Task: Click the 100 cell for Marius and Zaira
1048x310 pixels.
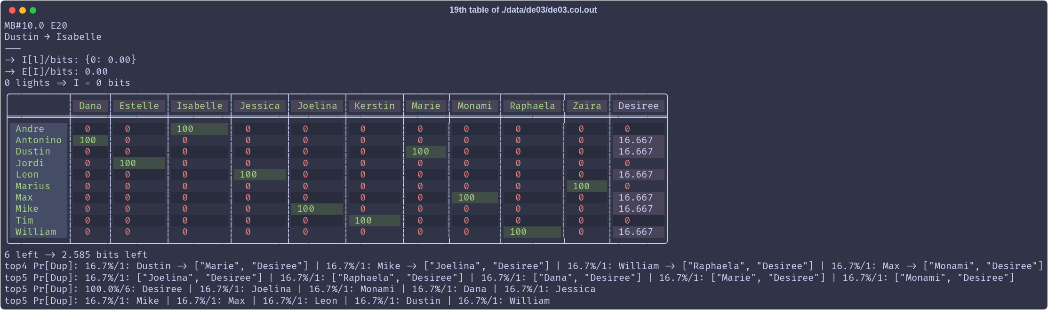Action: pyautogui.click(x=587, y=186)
